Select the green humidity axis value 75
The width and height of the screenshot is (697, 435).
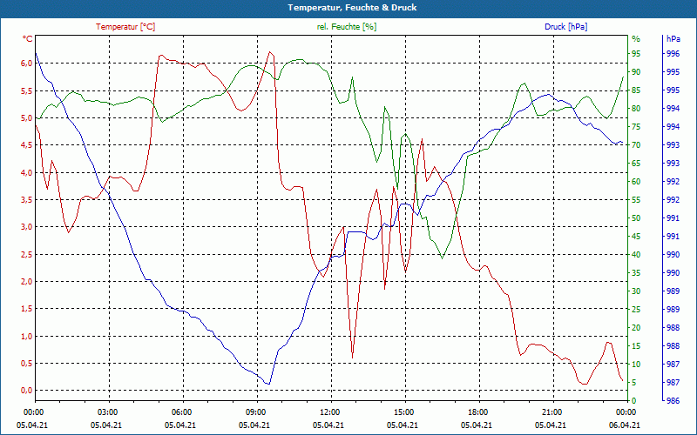pyautogui.click(x=636, y=127)
